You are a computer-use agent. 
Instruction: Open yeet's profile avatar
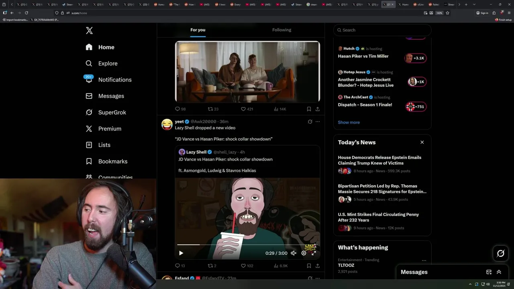click(167, 124)
